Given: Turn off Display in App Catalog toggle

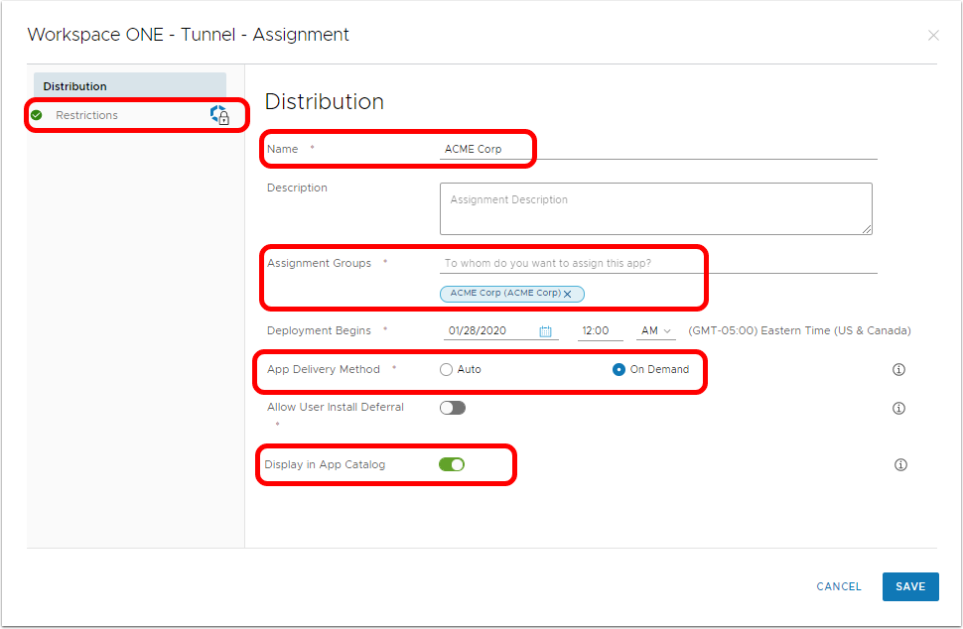Looking at the screenshot, I should 452,464.
